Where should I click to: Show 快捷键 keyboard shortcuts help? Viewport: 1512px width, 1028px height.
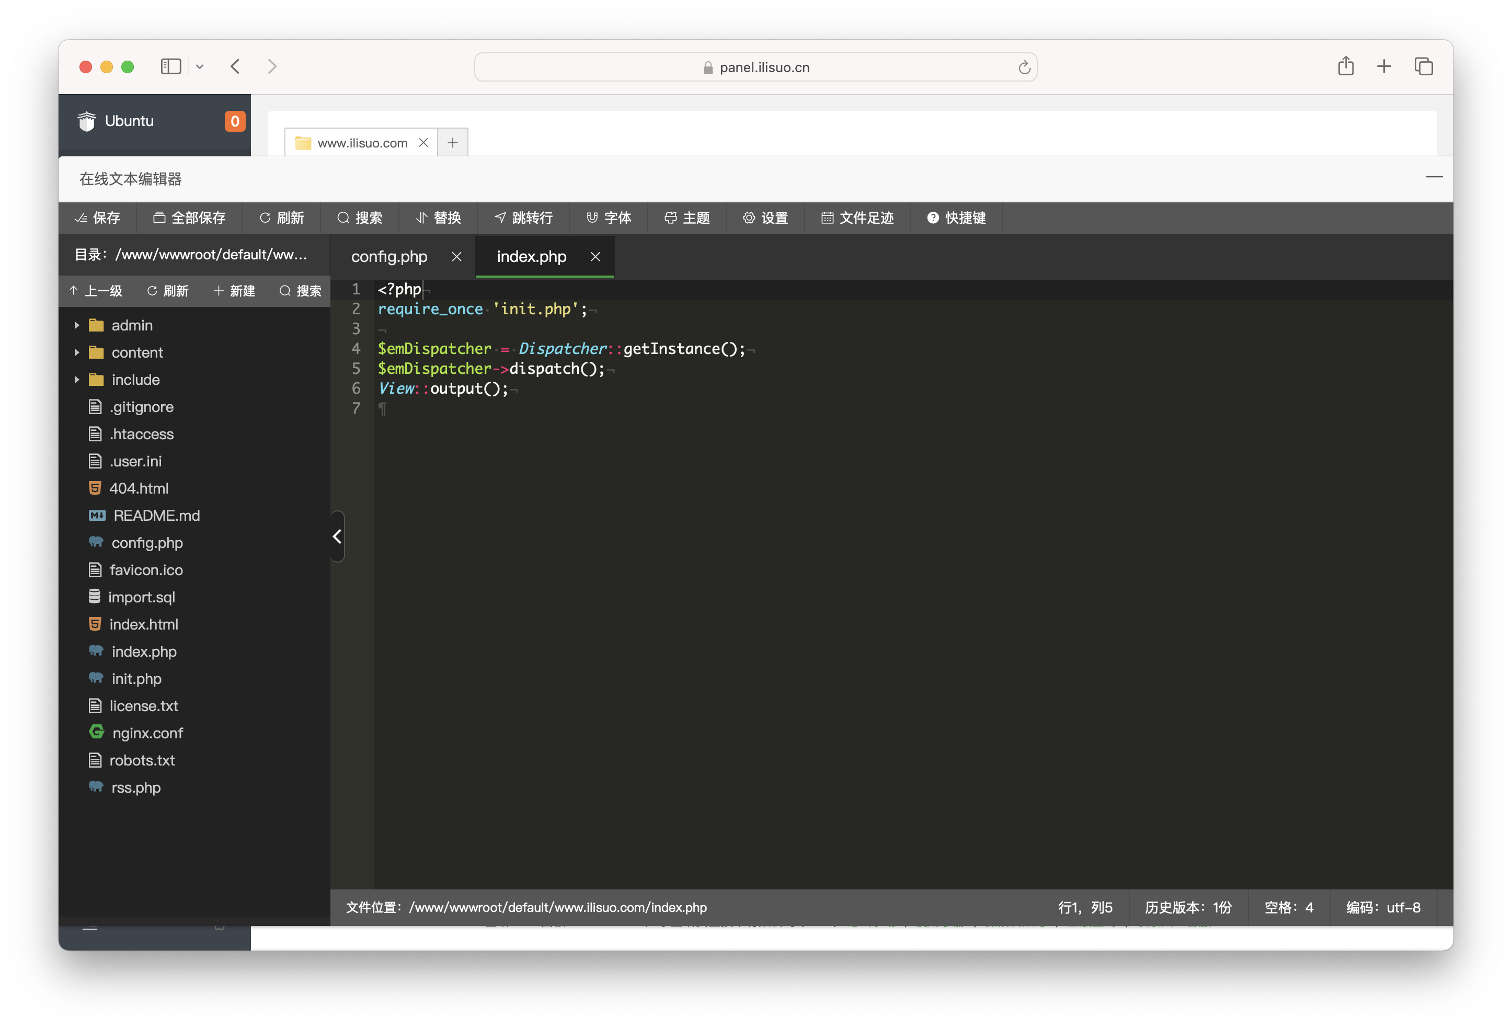[956, 218]
